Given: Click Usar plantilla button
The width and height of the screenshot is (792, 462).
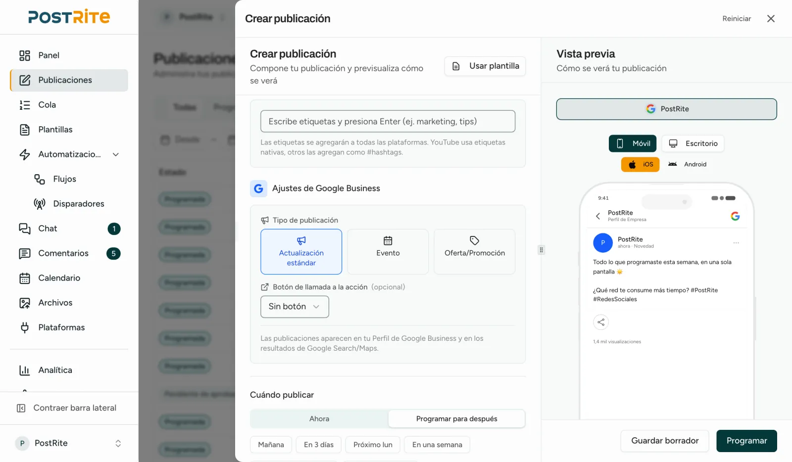Looking at the screenshot, I should [x=485, y=66].
